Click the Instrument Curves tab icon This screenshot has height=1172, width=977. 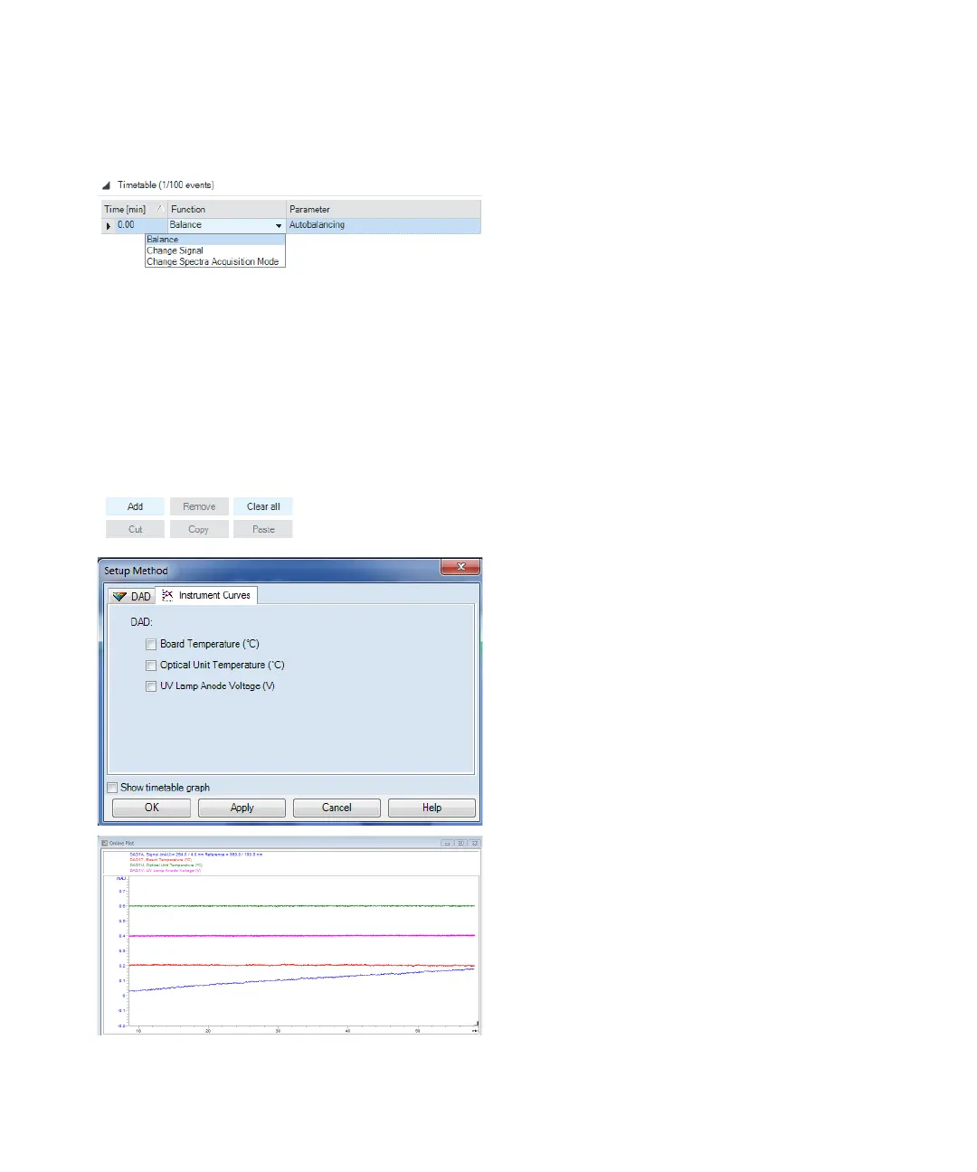[167, 595]
